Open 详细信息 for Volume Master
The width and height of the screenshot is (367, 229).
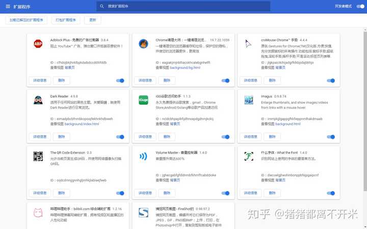coord(145,193)
